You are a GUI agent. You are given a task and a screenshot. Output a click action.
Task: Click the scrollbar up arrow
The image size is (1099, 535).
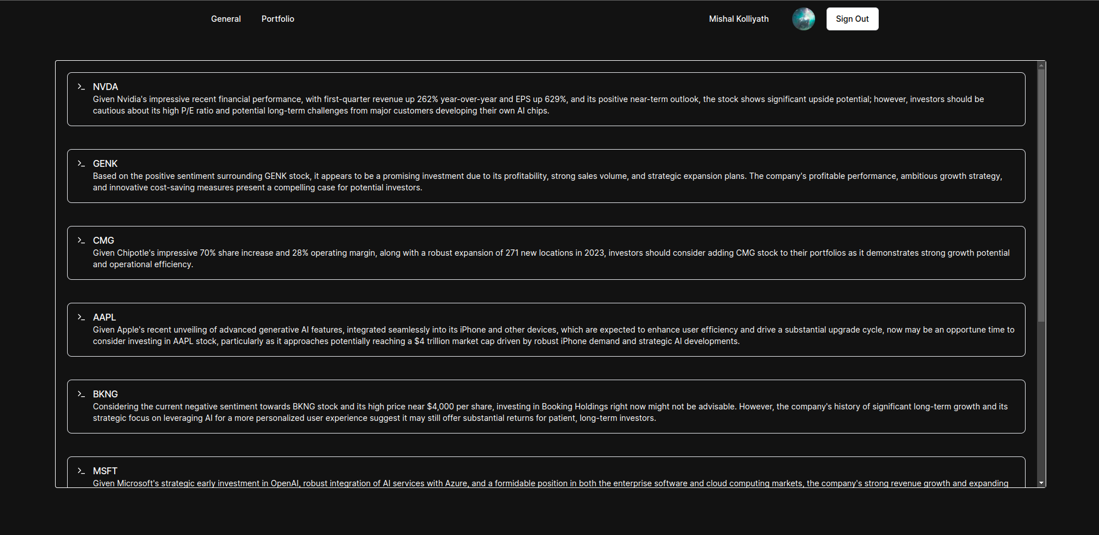pos(1042,65)
